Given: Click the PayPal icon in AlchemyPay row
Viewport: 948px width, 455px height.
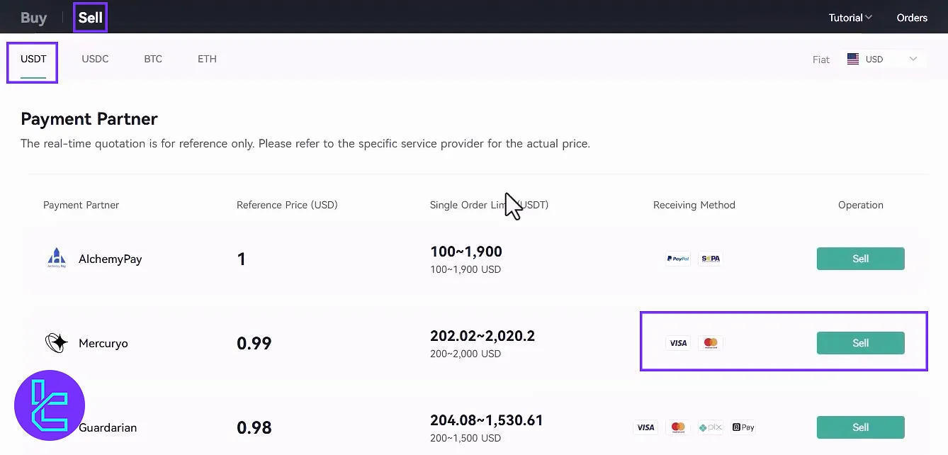Looking at the screenshot, I should click(678, 259).
